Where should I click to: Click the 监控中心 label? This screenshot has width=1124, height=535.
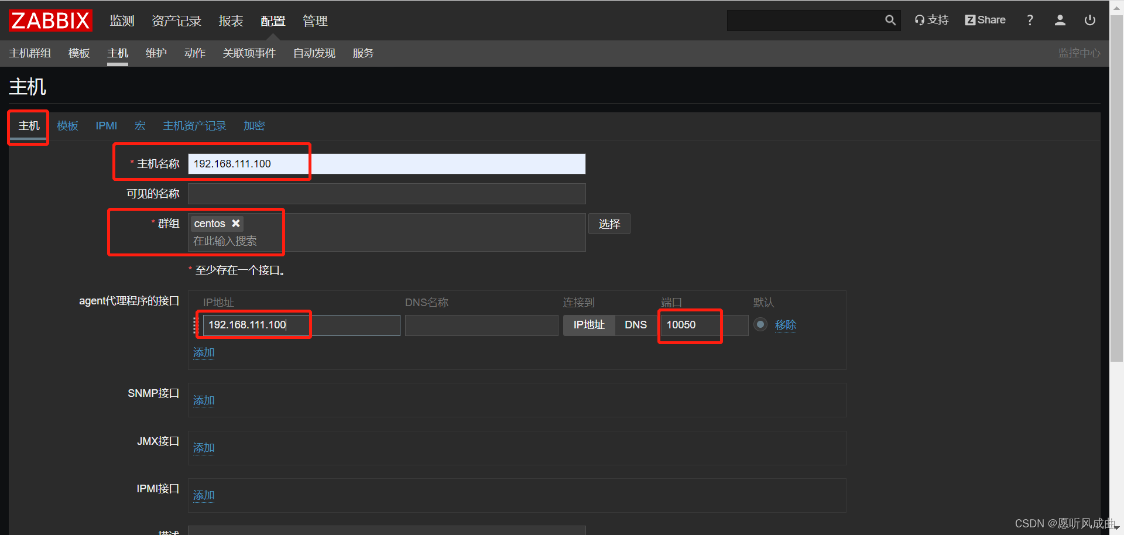click(x=1079, y=53)
